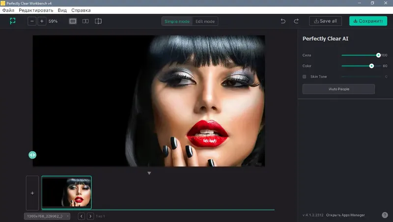Open the file name dropdown below the filmstrip
This screenshot has height=222, width=393.
coord(47,216)
